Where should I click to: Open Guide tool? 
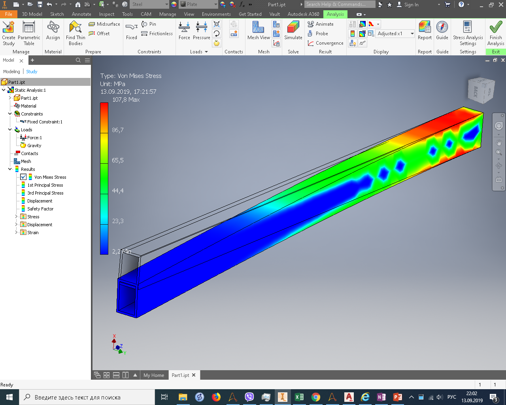[x=442, y=31]
